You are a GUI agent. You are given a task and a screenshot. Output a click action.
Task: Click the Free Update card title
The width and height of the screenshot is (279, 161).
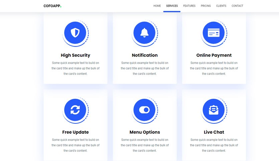pyautogui.click(x=75, y=132)
